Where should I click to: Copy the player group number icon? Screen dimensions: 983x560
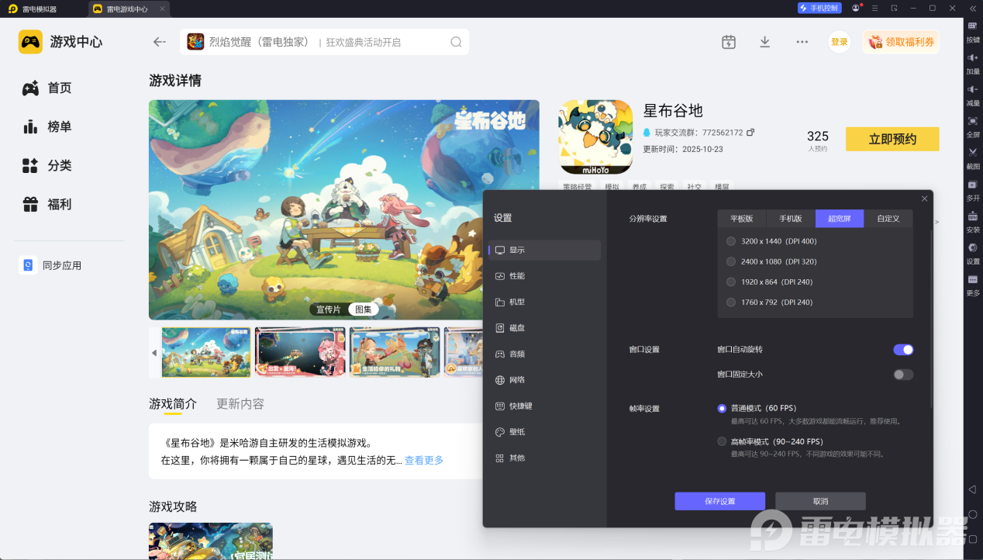click(x=750, y=133)
